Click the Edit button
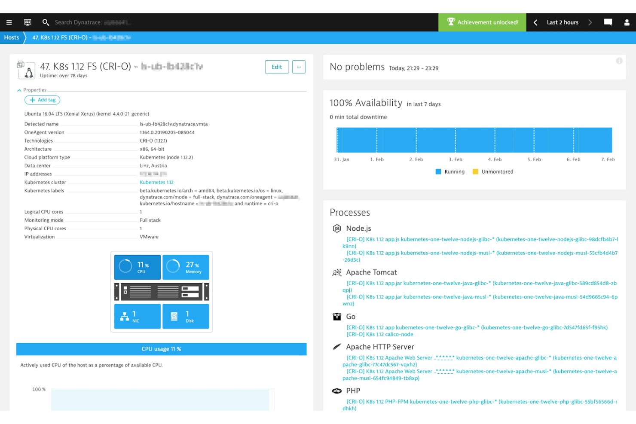The width and height of the screenshot is (636, 424). tap(277, 67)
